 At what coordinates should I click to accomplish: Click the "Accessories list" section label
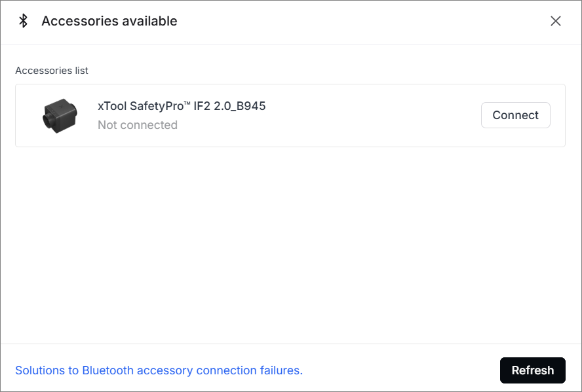point(52,71)
